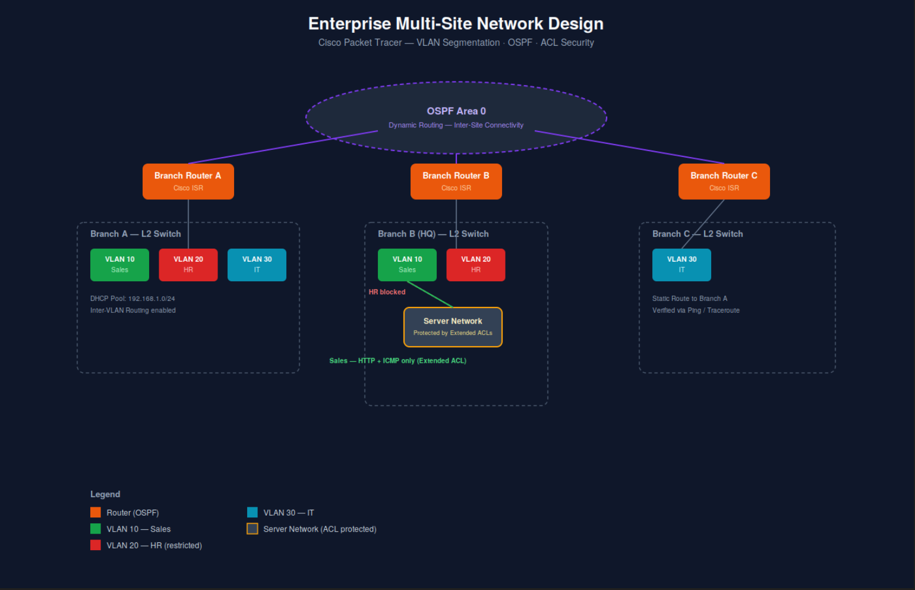Click 'Server Network (ACL protected)' legend text
Image resolution: width=915 pixels, height=590 pixels.
pos(320,529)
